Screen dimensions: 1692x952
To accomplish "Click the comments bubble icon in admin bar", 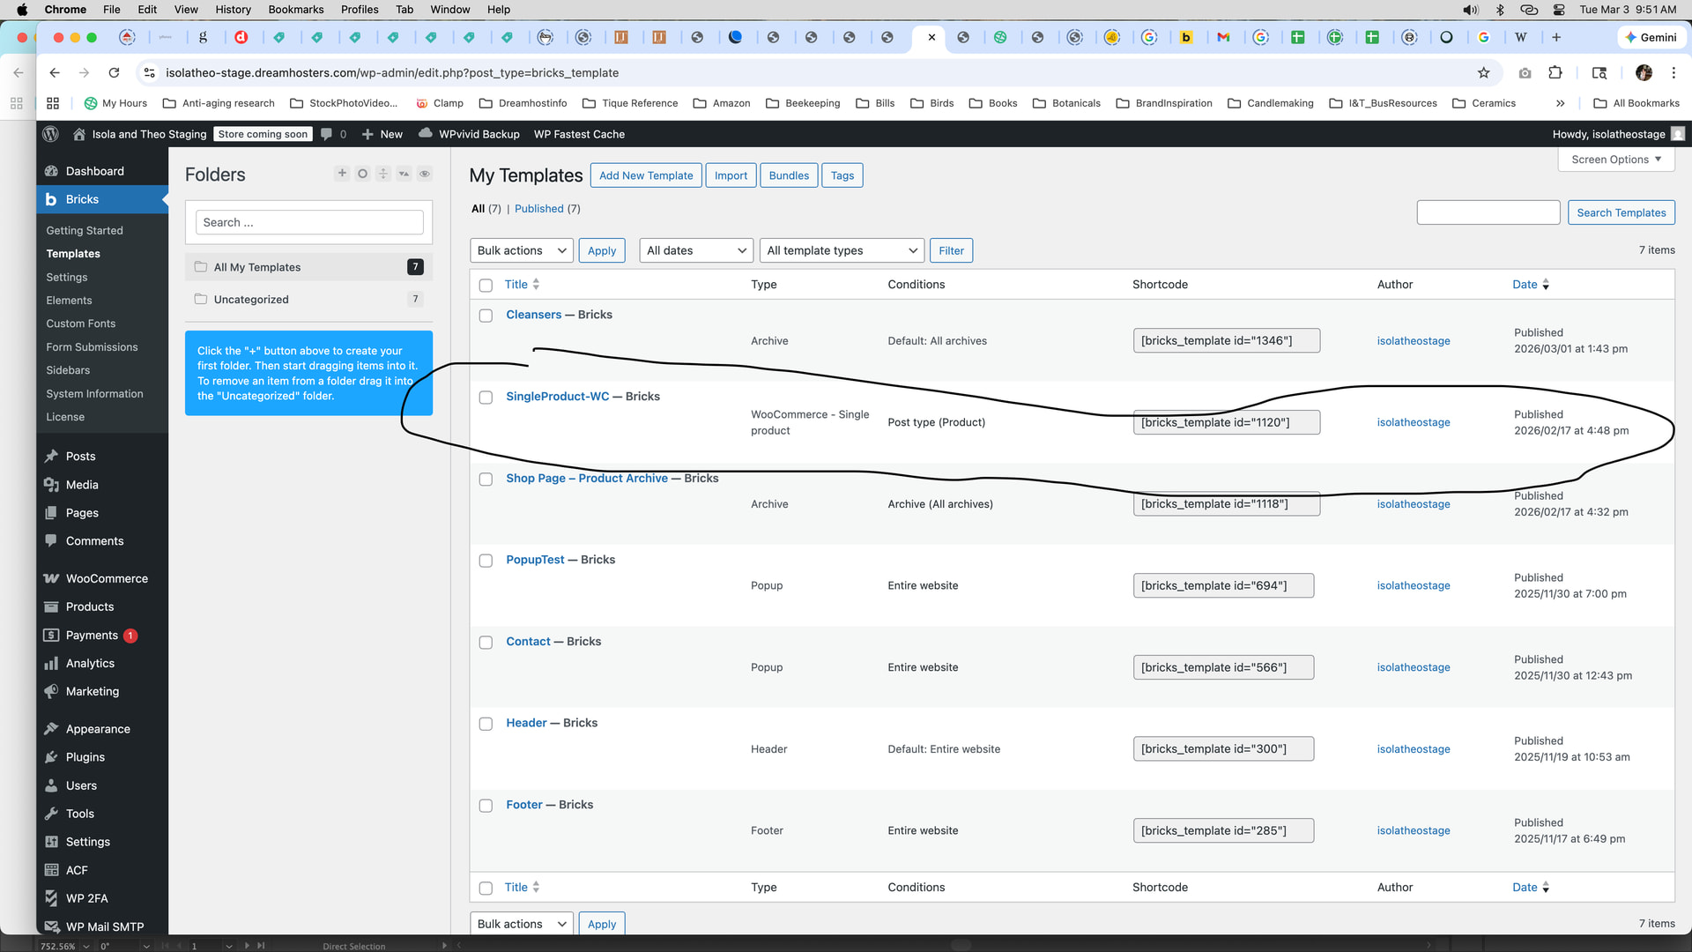I will tap(327, 134).
